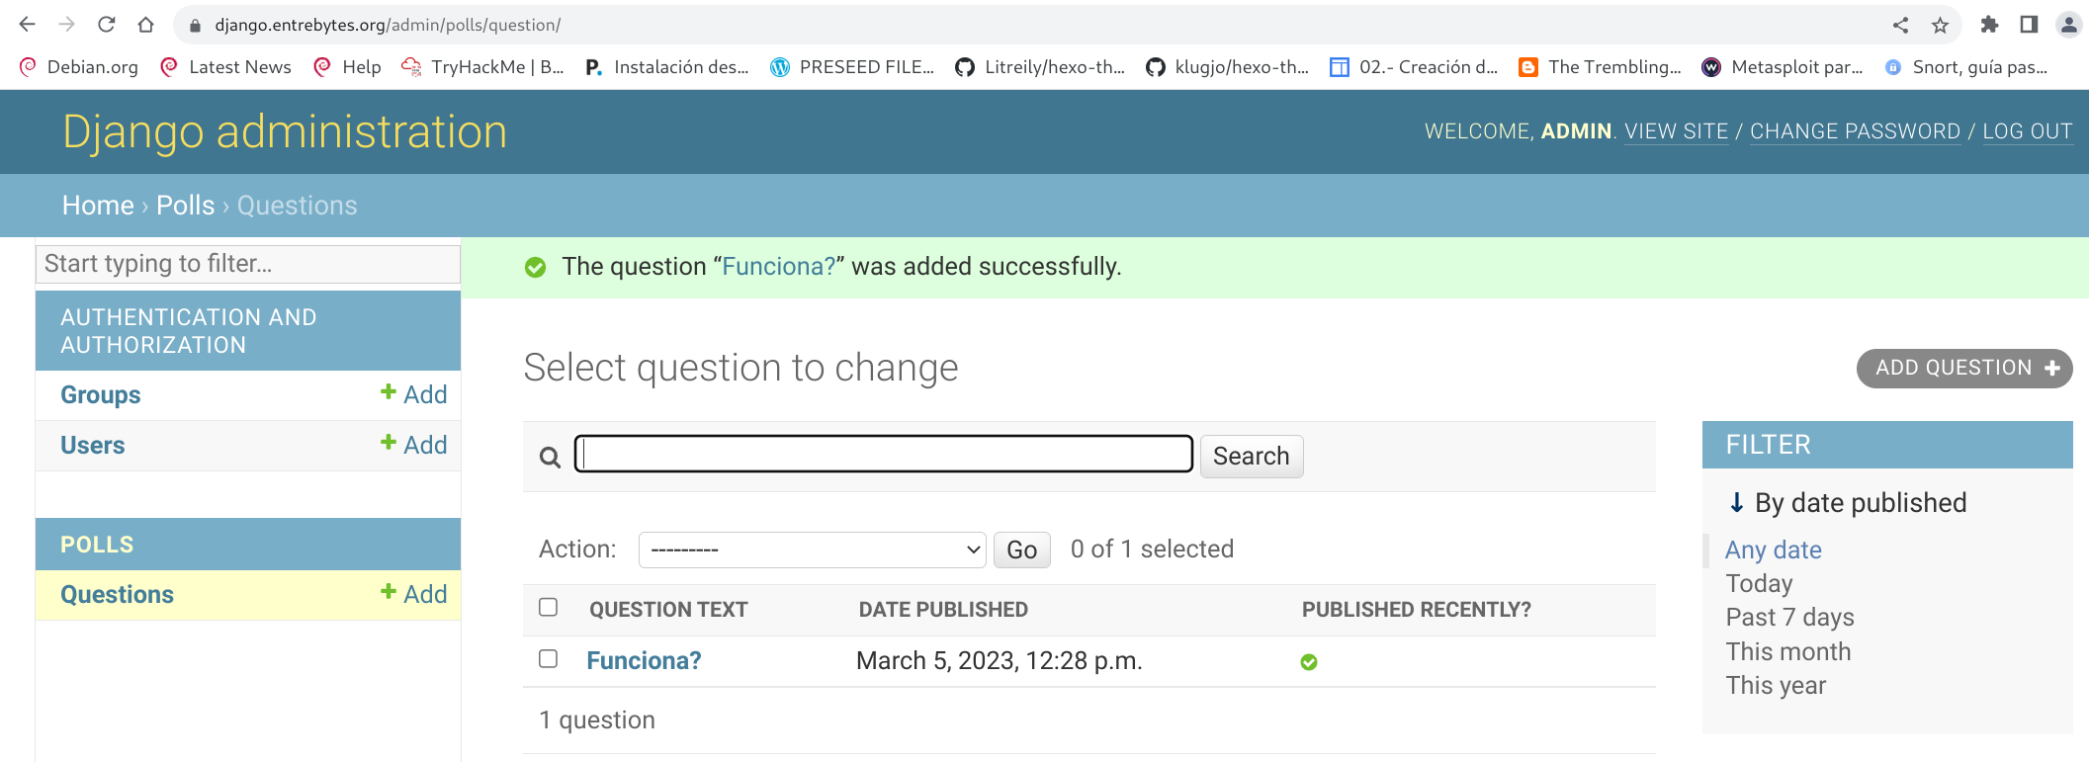Open the browser profile avatar icon
Image resolution: width=2089 pixels, height=762 pixels.
click(x=2067, y=25)
